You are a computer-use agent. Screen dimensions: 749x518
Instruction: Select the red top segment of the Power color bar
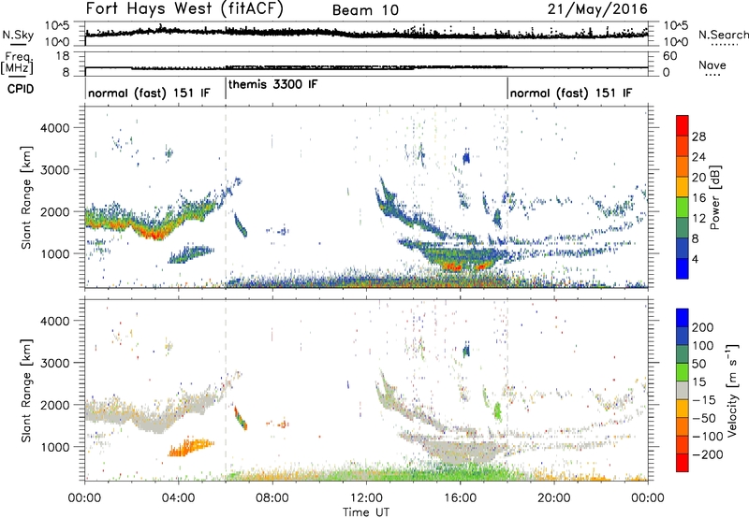683,125
